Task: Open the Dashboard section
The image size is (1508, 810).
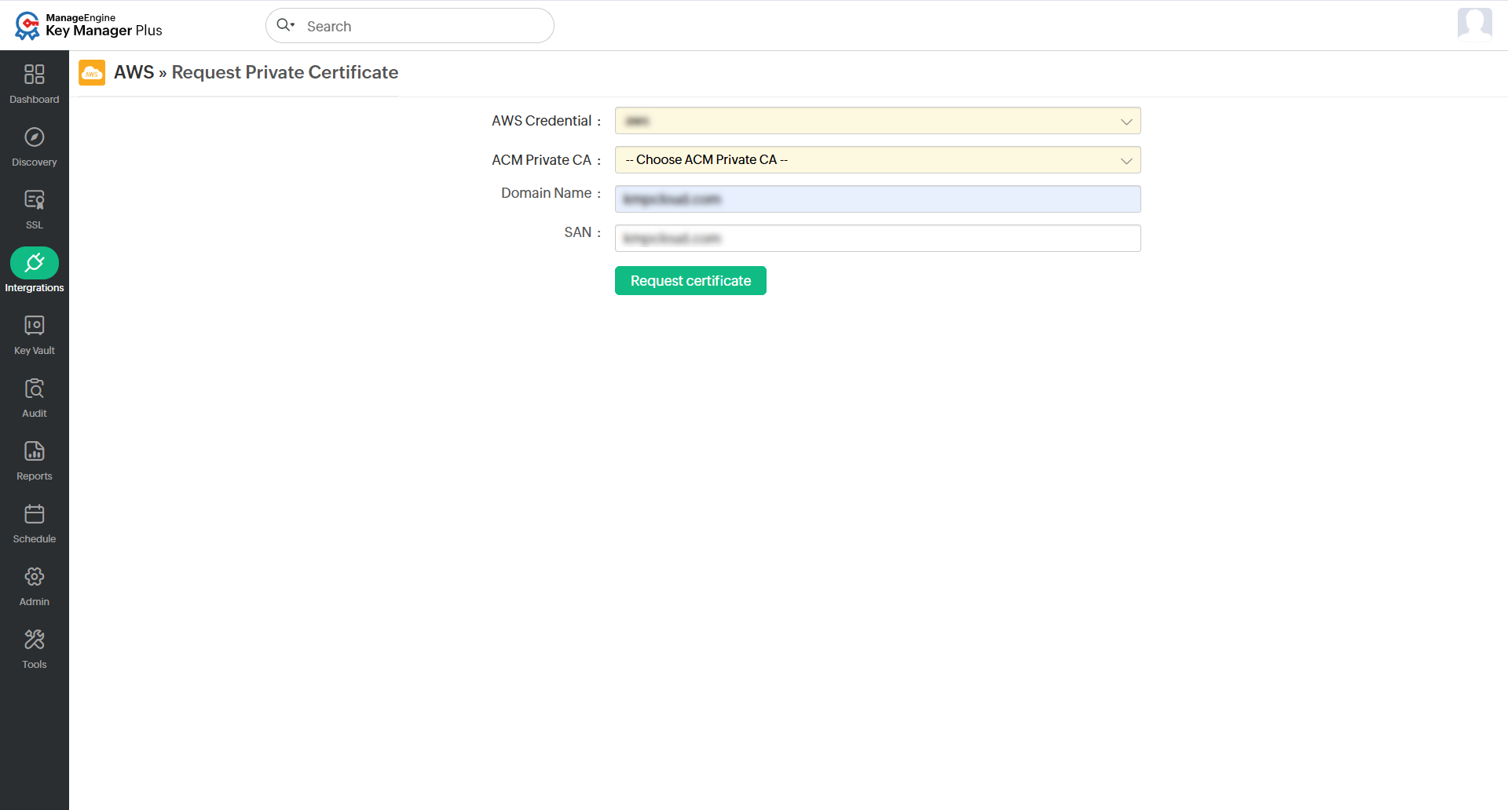Action: 35,83
